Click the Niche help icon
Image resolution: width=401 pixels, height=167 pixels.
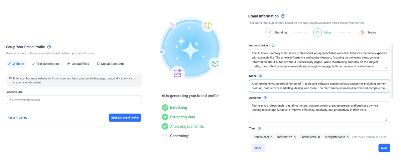pyautogui.click(x=261, y=76)
